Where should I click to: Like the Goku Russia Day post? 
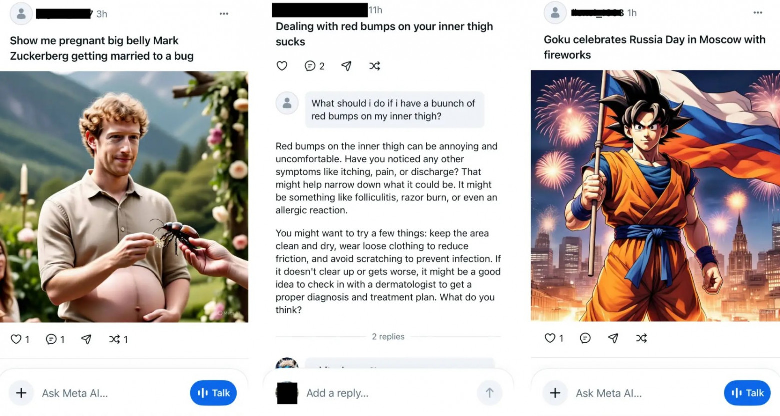tap(550, 338)
